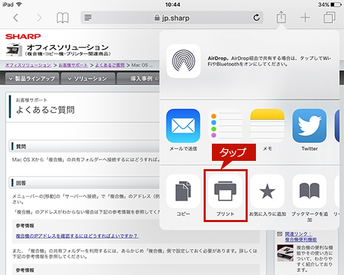Screen dimensions: 344x275
Task: Open new tab with plus icon
Action: [x=305, y=18]
